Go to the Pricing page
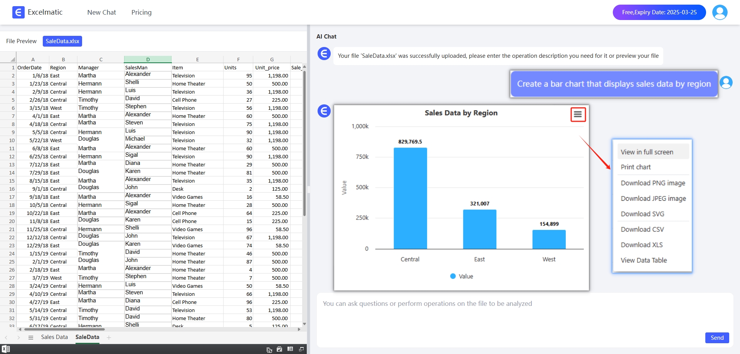Image resolution: width=740 pixels, height=354 pixels. click(x=141, y=12)
